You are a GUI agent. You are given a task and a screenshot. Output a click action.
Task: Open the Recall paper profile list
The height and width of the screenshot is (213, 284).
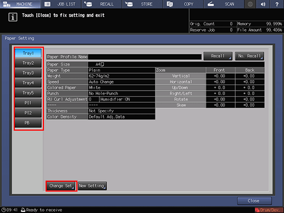[x=218, y=56]
